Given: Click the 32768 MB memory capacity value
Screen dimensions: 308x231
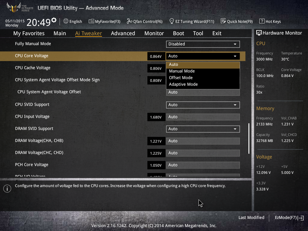Looking at the screenshot, I should (264, 141).
